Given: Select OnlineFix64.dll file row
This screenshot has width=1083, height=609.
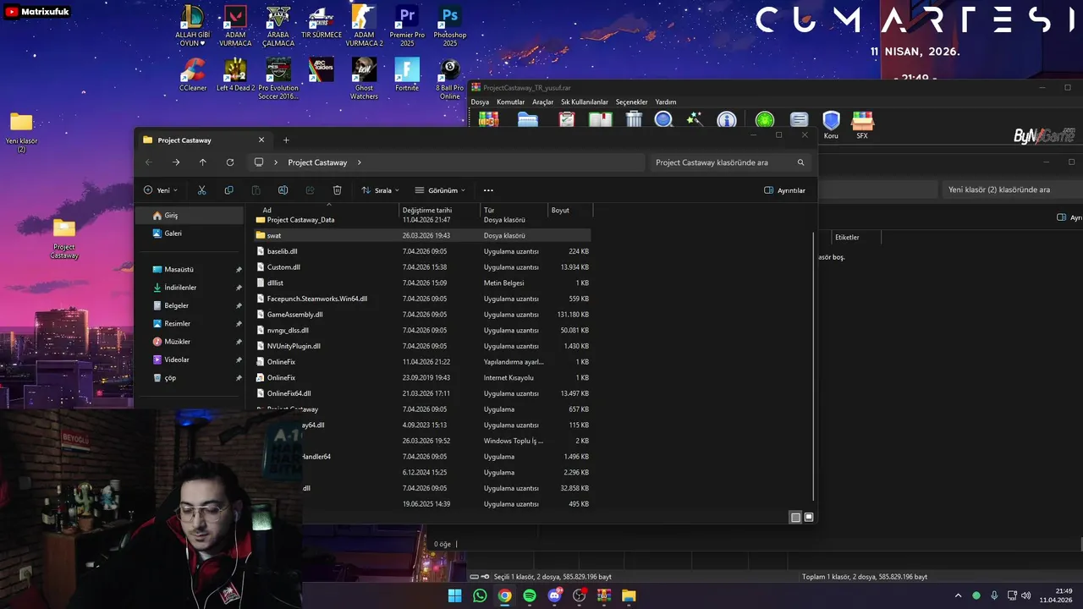Looking at the screenshot, I should coord(421,393).
